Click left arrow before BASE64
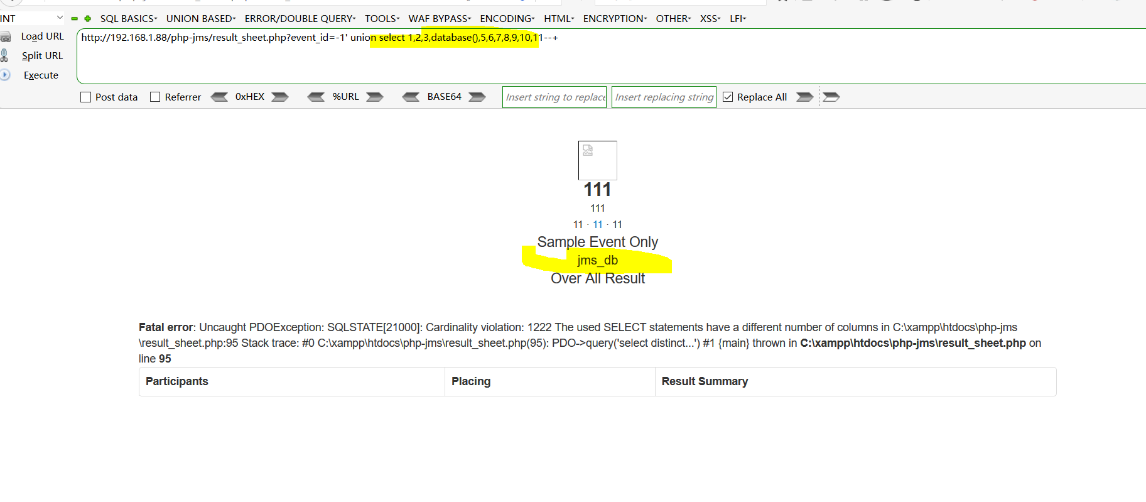This screenshot has height=502, width=1146. (411, 97)
